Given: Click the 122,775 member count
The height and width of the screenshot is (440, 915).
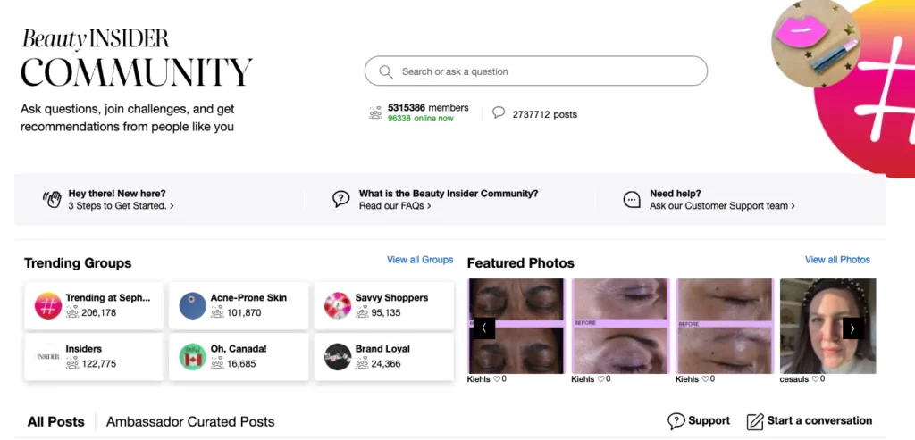Looking at the screenshot, I should tap(98, 364).
